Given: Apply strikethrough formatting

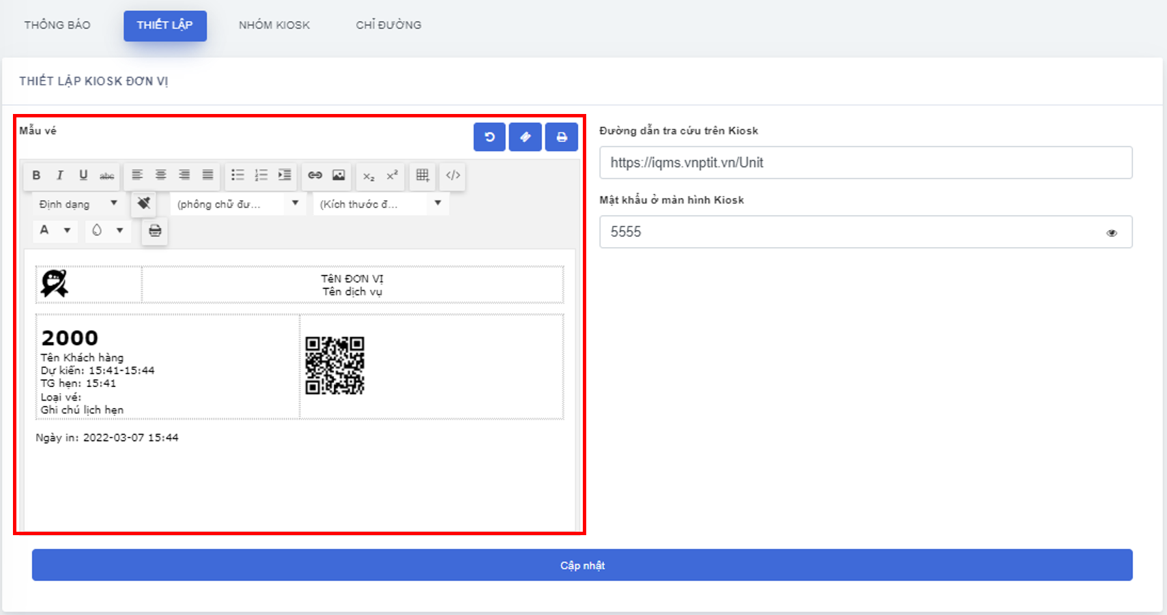Looking at the screenshot, I should [x=107, y=175].
